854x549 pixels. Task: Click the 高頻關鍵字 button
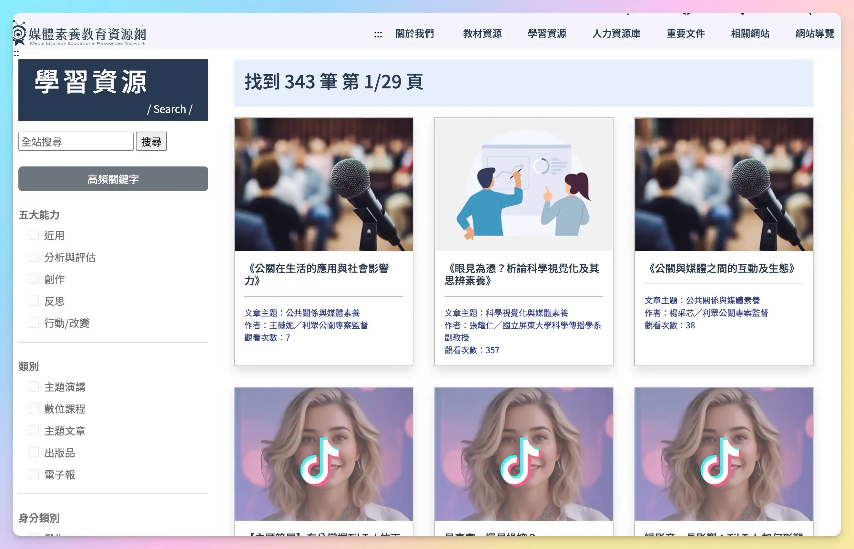pyautogui.click(x=113, y=179)
